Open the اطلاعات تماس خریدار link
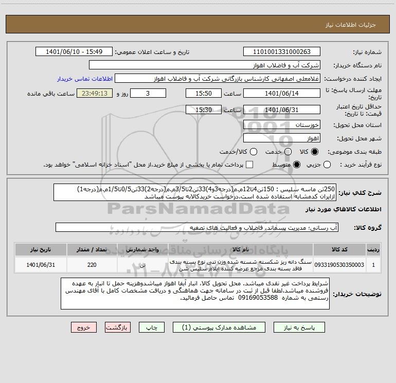The image size is (396, 383). click(85, 79)
